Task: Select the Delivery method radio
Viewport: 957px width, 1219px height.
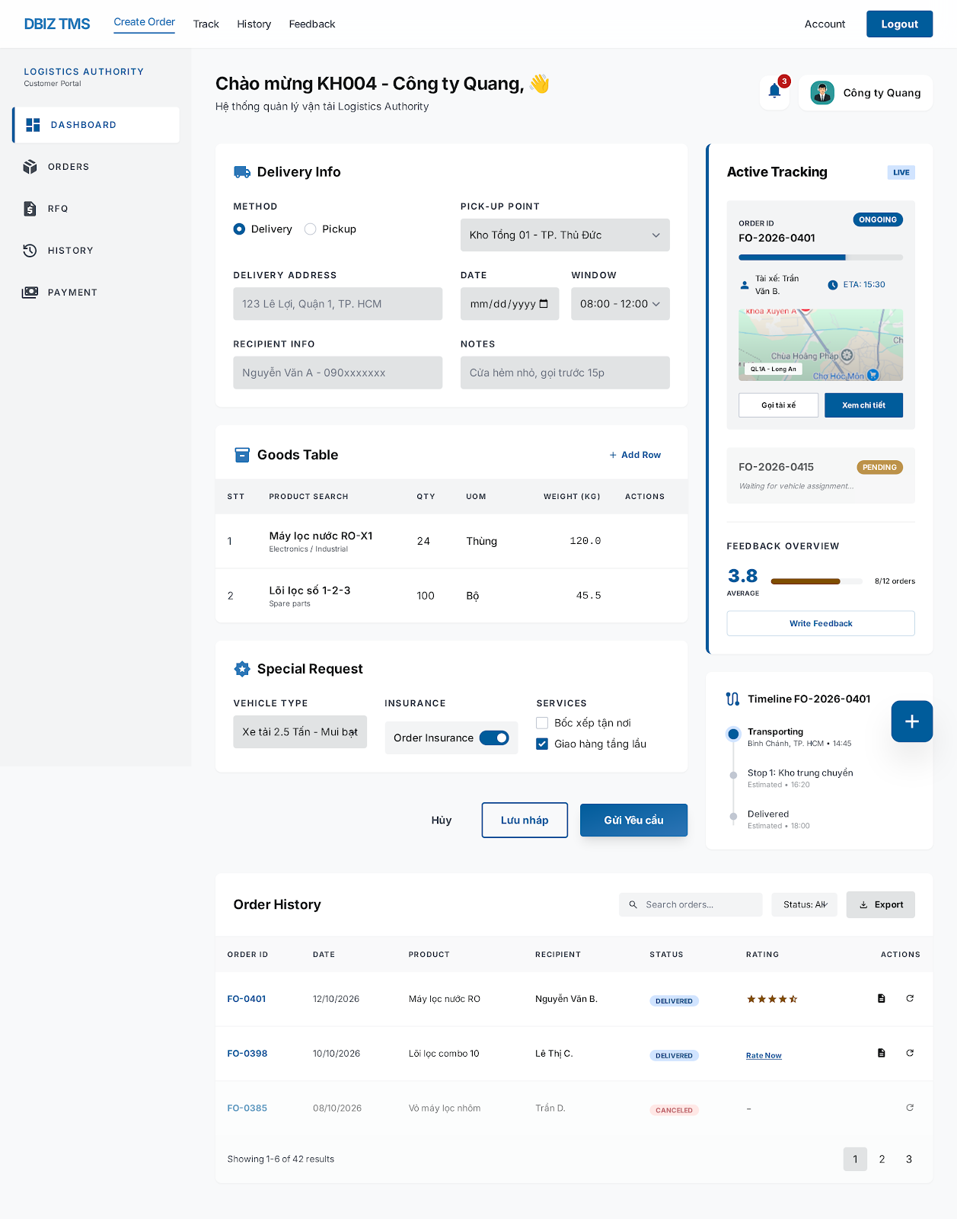Action: 239,229
